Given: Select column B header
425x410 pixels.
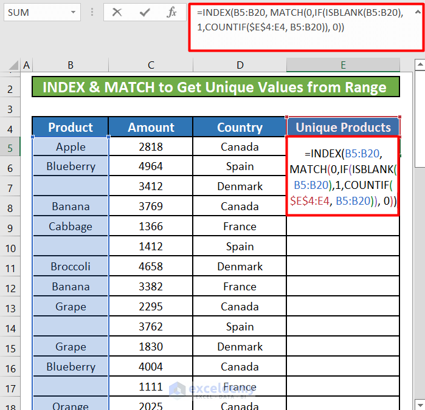Looking at the screenshot, I should [71, 65].
